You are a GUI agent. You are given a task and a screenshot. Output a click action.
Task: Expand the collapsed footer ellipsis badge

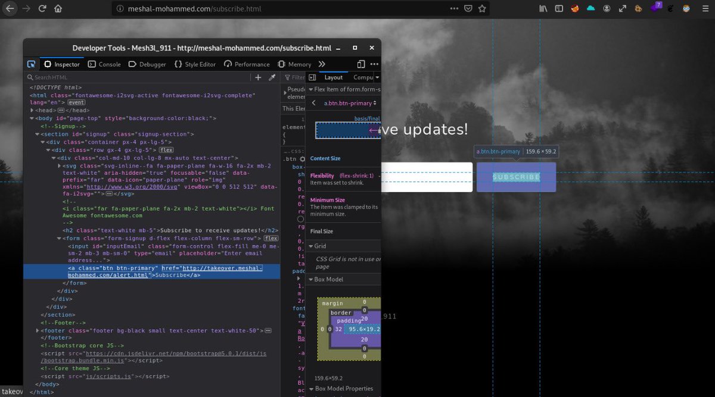pyautogui.click(x=268, y=330)
